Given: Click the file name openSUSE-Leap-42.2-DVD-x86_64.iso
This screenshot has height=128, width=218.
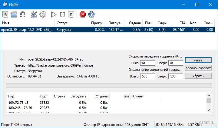Looking at the screenshot, I should click(56, 60).
